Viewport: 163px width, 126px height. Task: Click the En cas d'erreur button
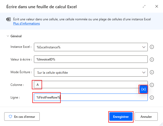(22, 116)
